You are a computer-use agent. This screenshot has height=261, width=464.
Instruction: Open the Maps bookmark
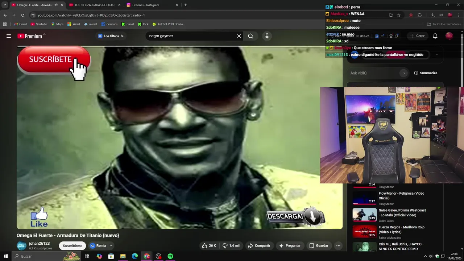[x=57, y=24]
